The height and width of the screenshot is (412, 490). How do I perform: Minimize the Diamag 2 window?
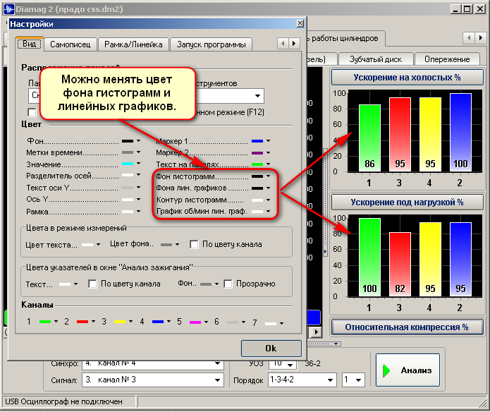455,8
